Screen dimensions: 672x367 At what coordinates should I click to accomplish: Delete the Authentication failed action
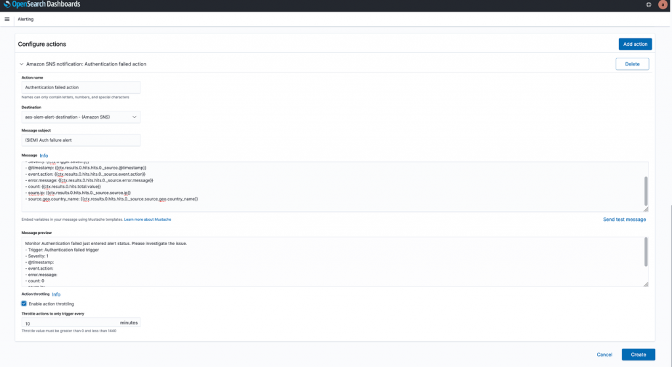(x=632, y=64)
